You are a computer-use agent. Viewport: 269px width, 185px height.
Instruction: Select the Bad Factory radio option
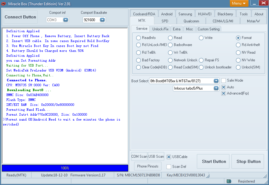point(138,60)
